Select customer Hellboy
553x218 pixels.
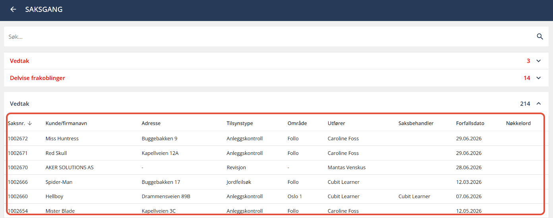54,197
